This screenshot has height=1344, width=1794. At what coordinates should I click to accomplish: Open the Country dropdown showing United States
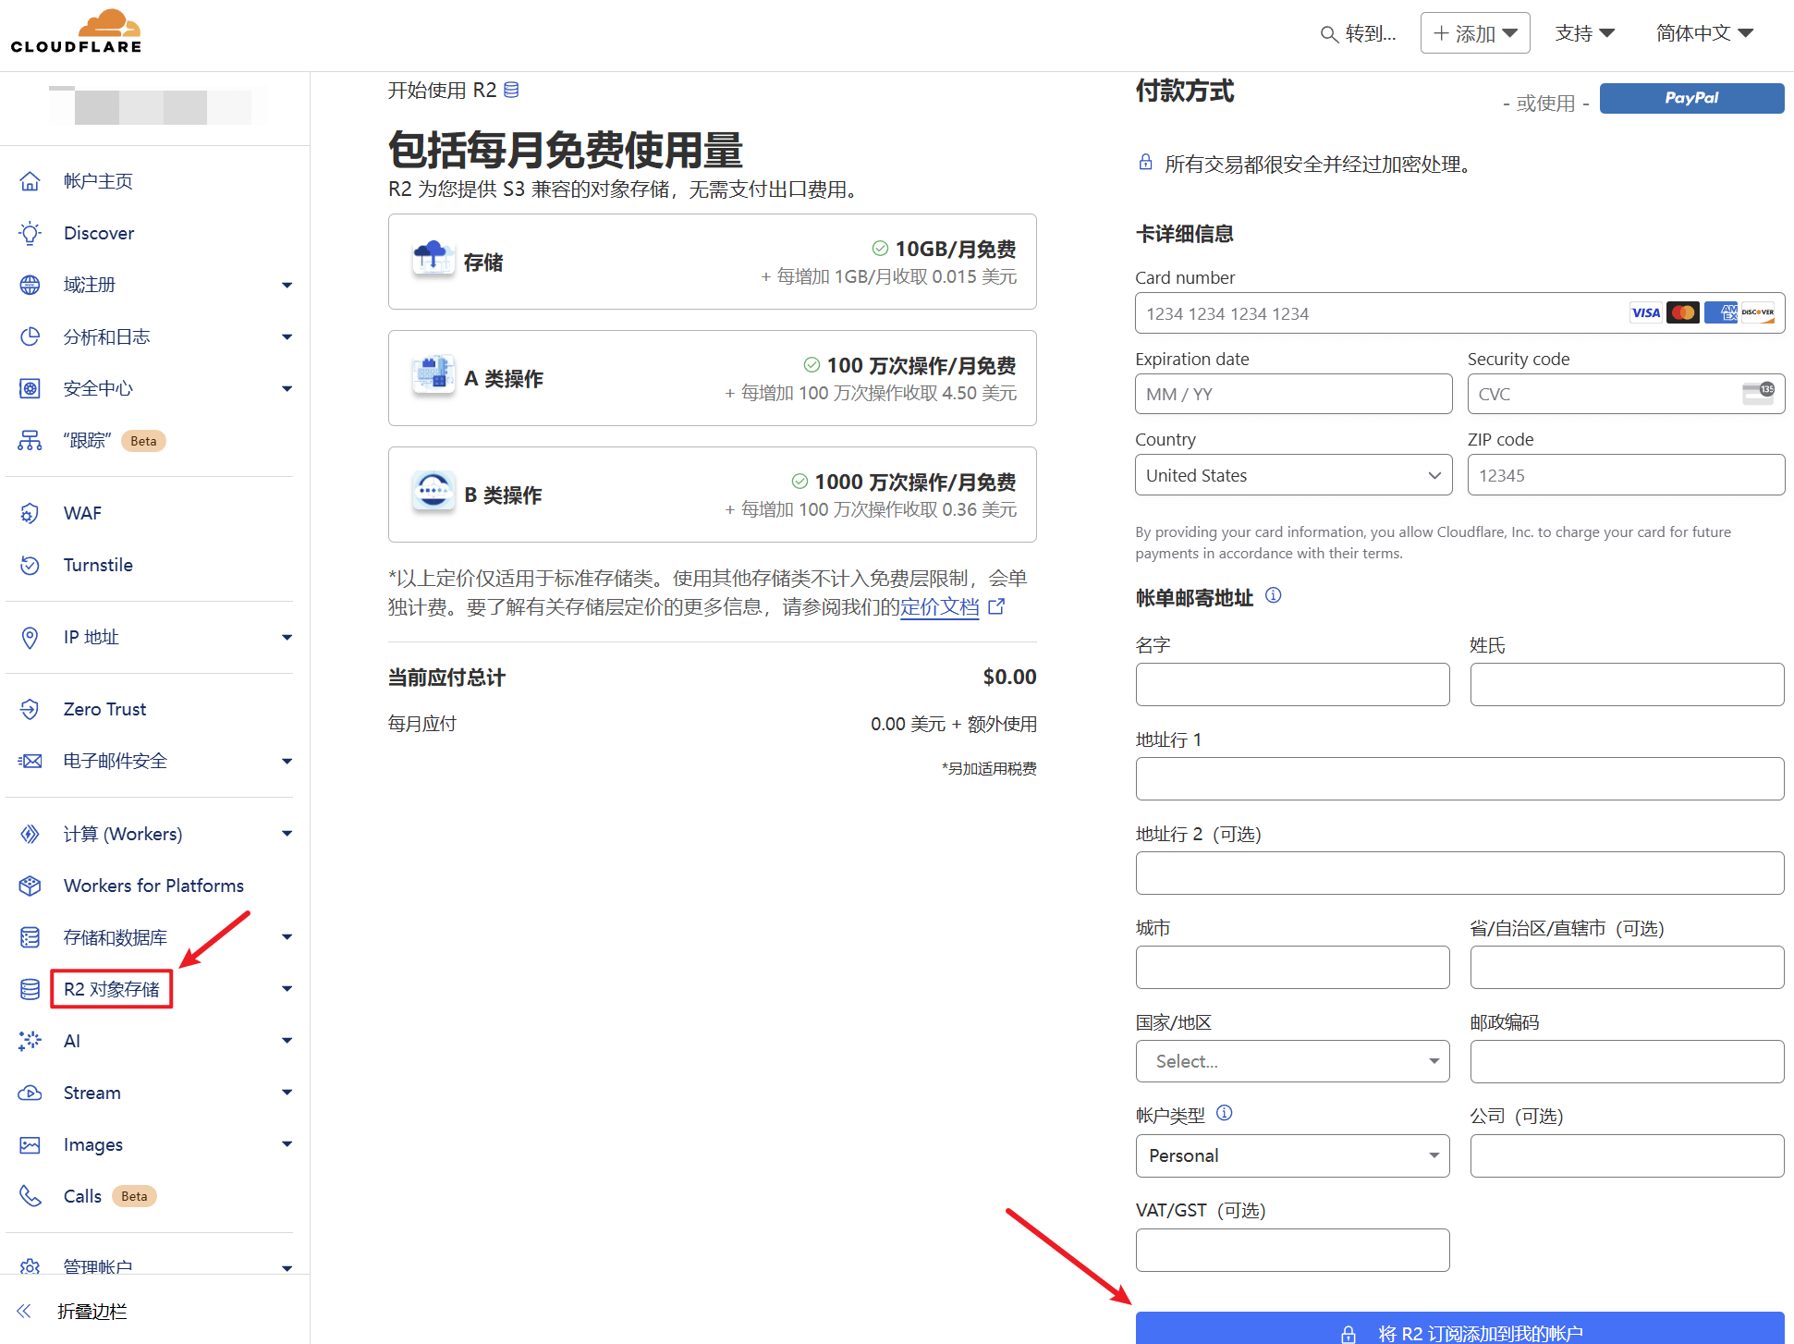(1292, 475)
